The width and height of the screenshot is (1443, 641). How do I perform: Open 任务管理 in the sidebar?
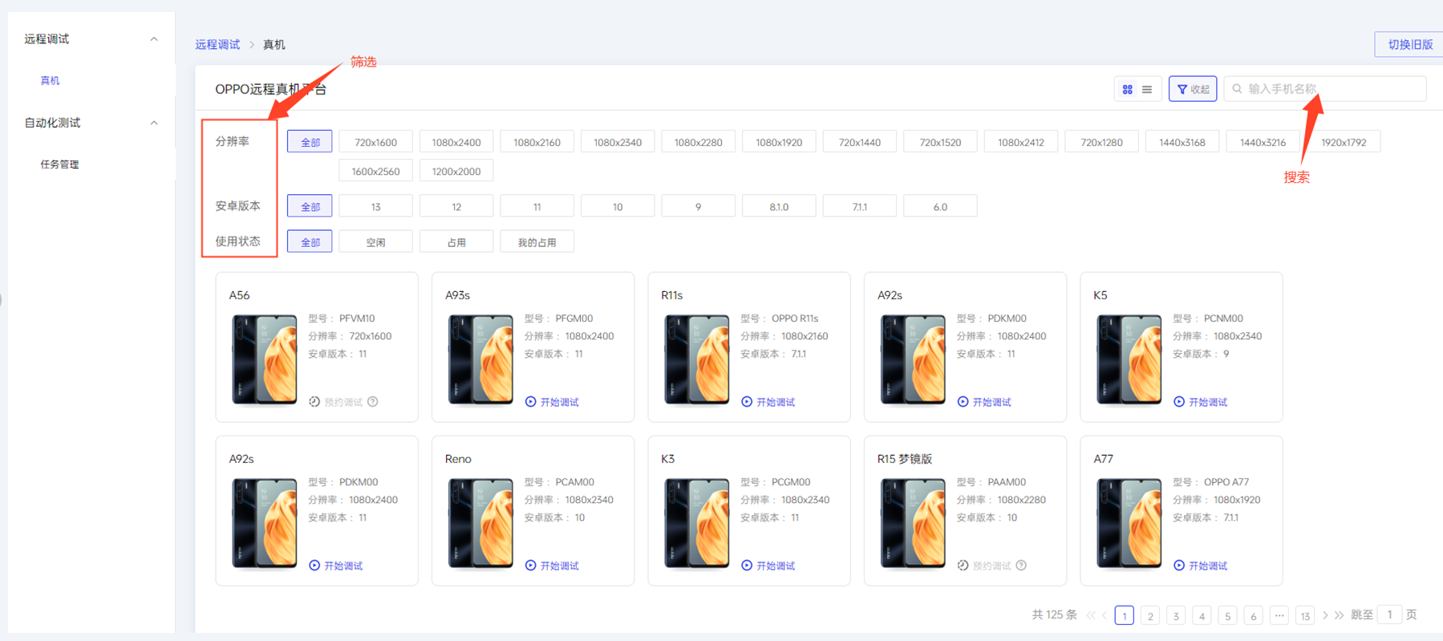pos(60,164)
